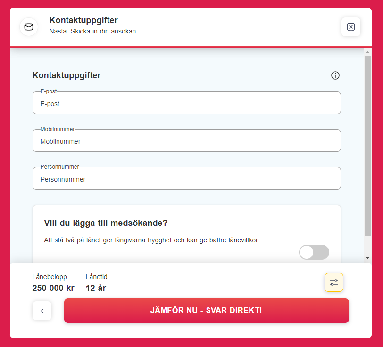Enable the medsökande toggle switch

[x=314, y=252]
